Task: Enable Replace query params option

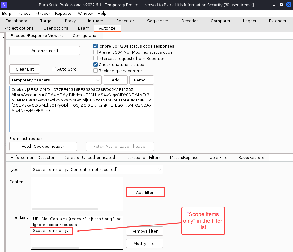Action: point(95,71)
